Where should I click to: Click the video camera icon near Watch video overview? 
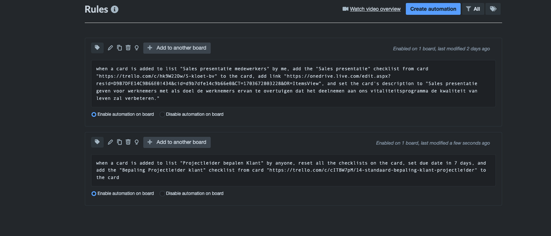click(x=345, y=9)
